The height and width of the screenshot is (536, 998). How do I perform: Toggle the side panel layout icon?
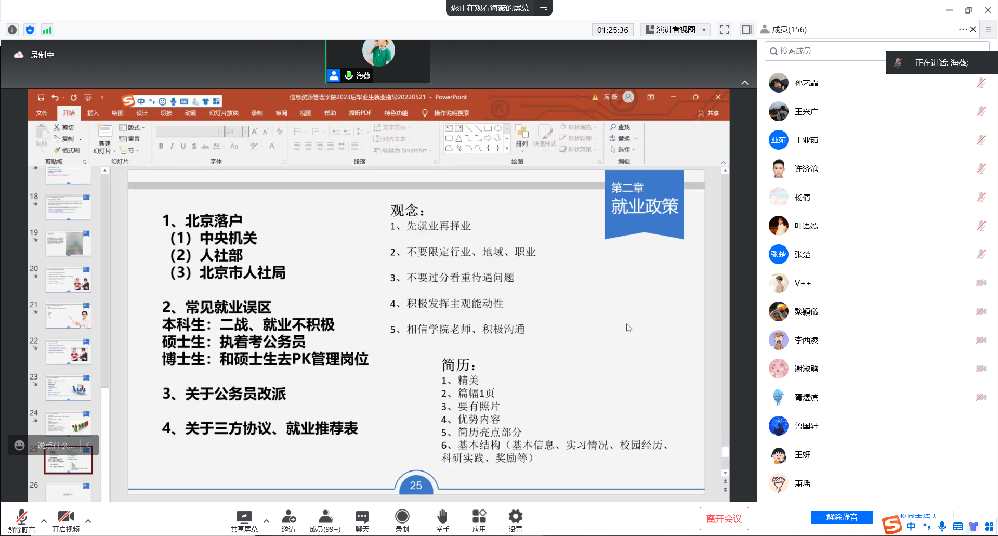[746, 30]
